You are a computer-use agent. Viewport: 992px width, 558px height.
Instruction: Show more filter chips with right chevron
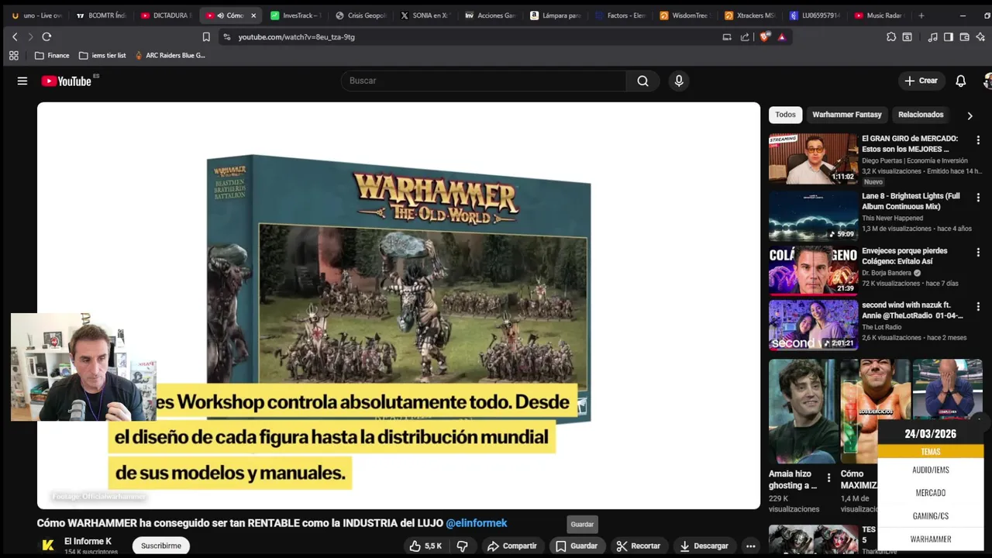click(x=970, y=115)
